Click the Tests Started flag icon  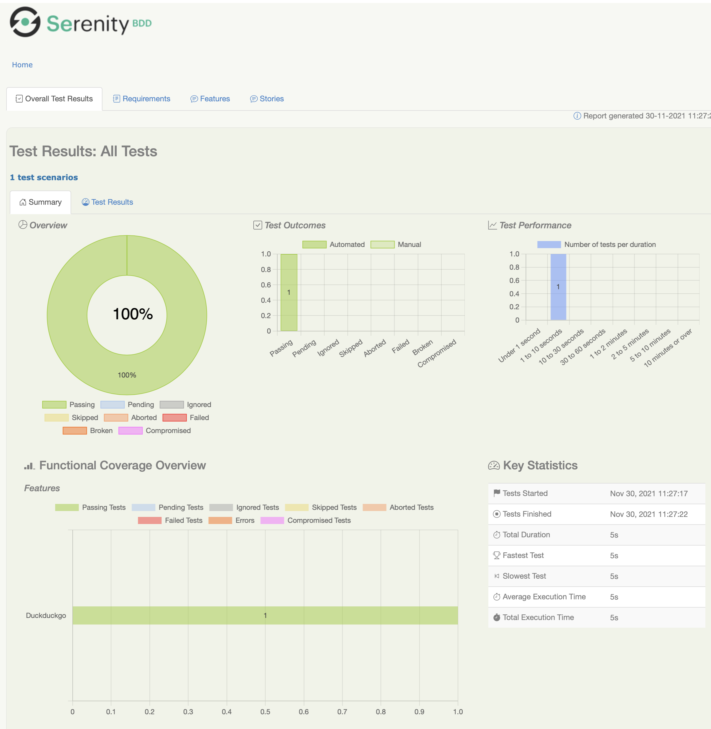click(497, 493)
